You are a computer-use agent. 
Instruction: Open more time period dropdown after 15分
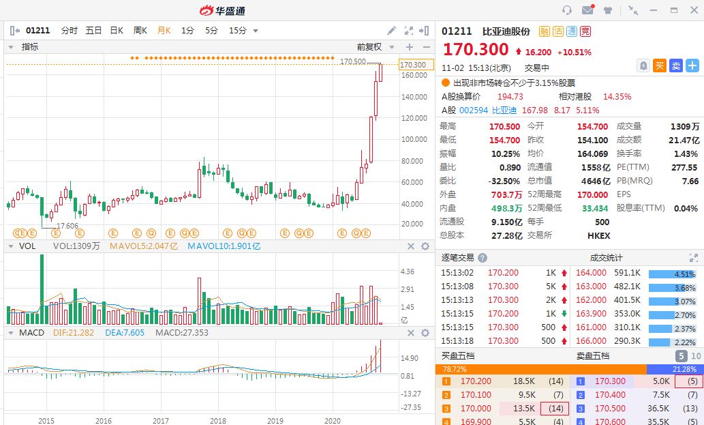[x=256, y=31]
